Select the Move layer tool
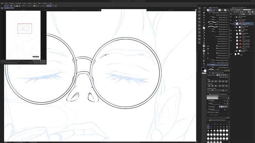 (x=204, y=18)
